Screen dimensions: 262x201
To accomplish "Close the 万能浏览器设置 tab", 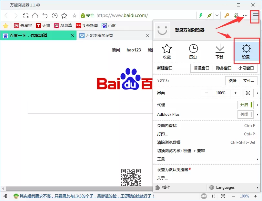I will coord(147,35).
